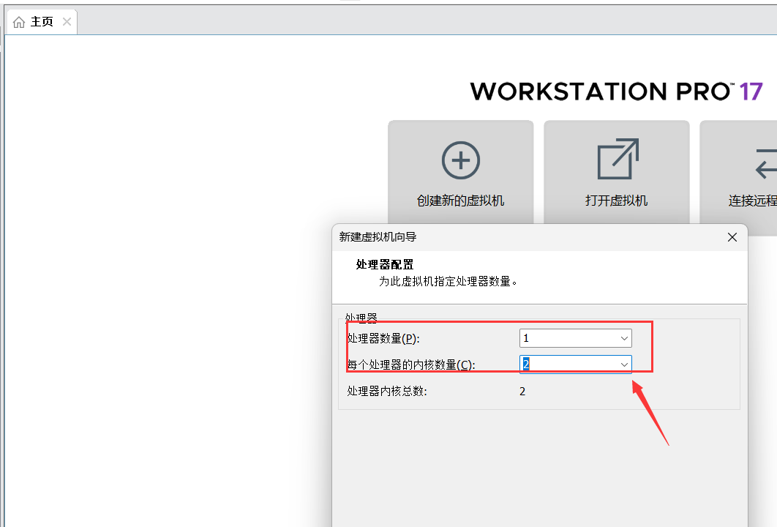
Task: Click the 处理器数量 combo box field
Action: [x=571, y=337]
